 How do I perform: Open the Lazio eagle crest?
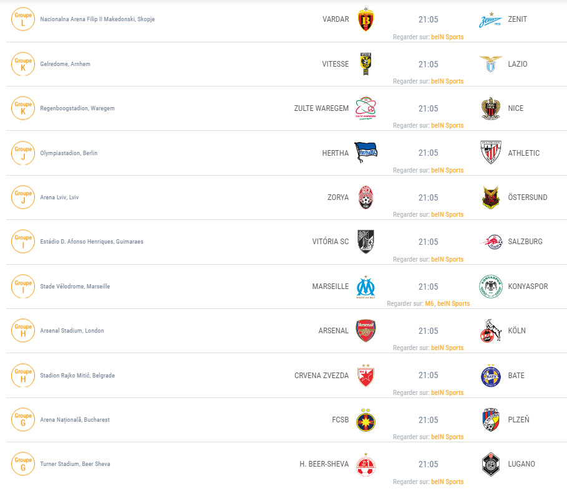click(491, 64)
